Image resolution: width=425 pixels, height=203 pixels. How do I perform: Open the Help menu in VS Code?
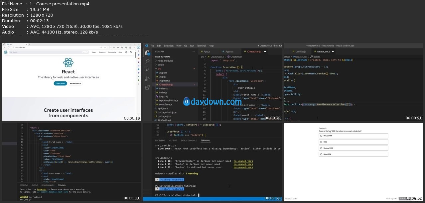[211, 46]
